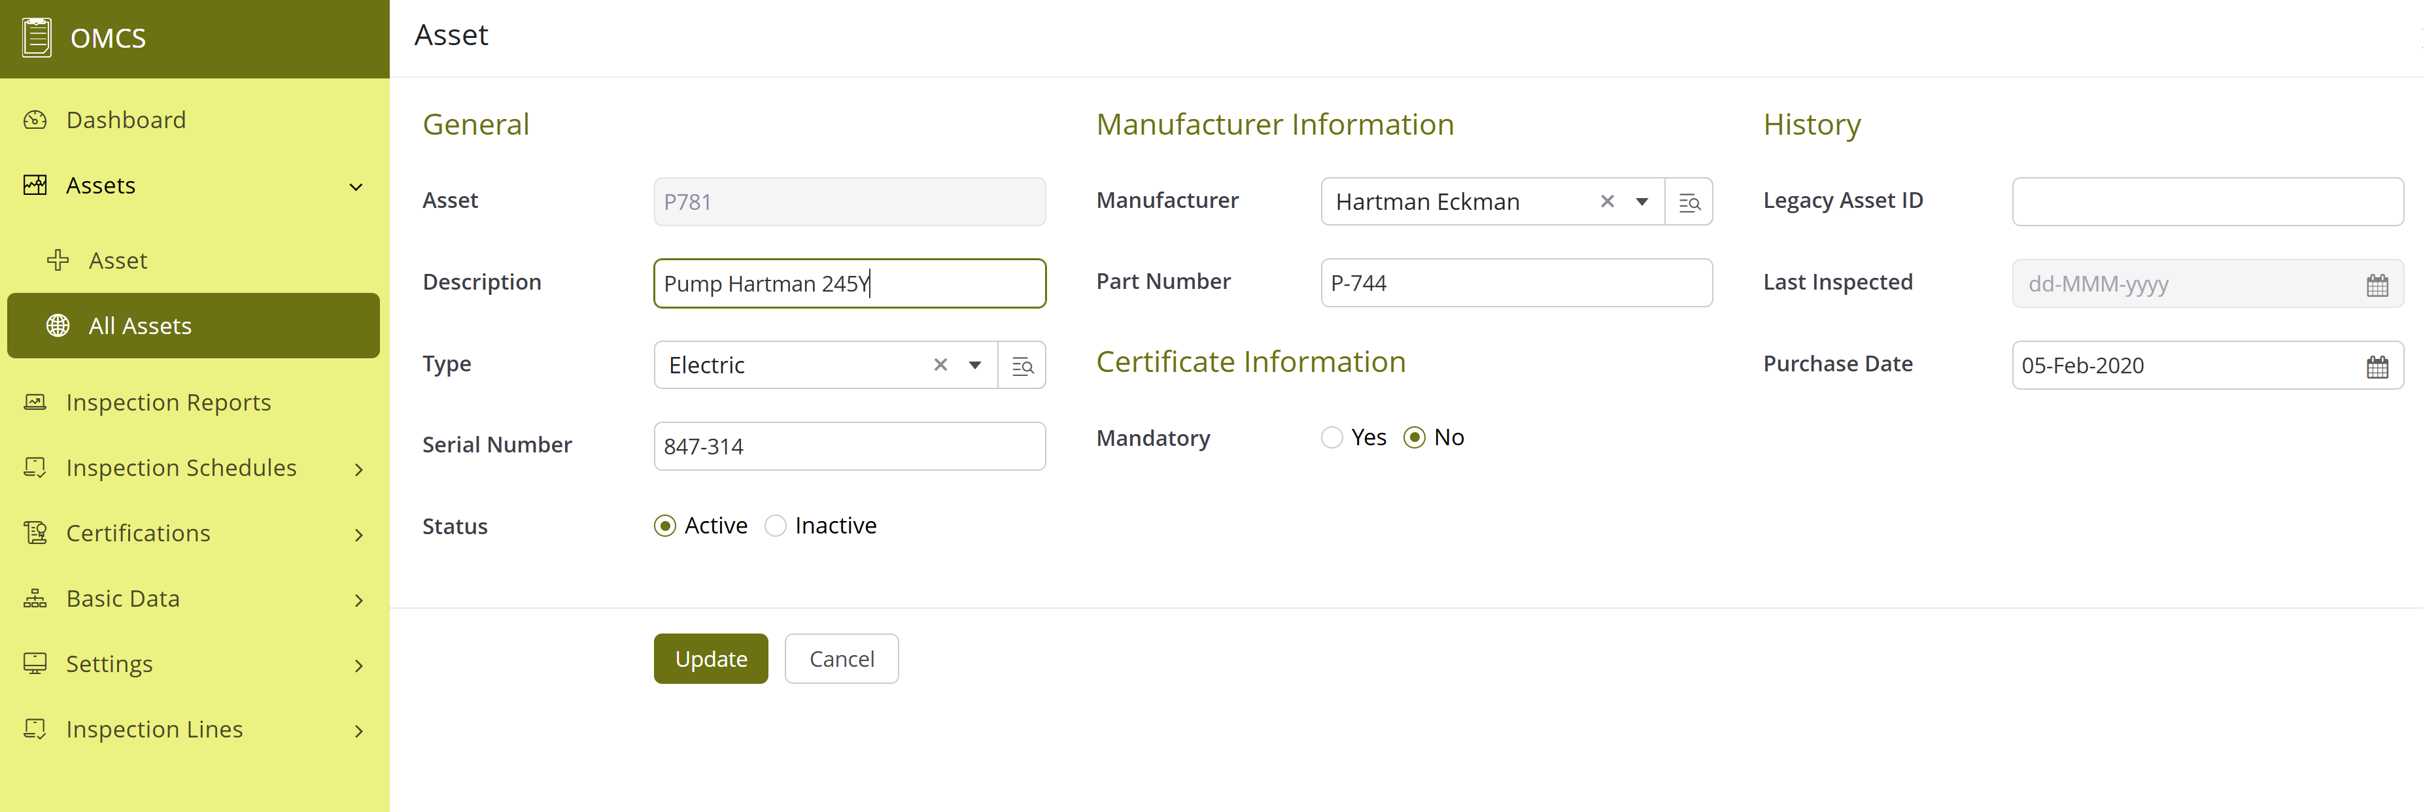Screen dimensions: 2423x812
Task: Open the Manufacturer dropdown arrow
Action: pos(1641,202)
